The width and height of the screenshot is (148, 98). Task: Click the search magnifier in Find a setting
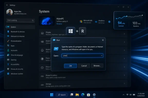33,20
